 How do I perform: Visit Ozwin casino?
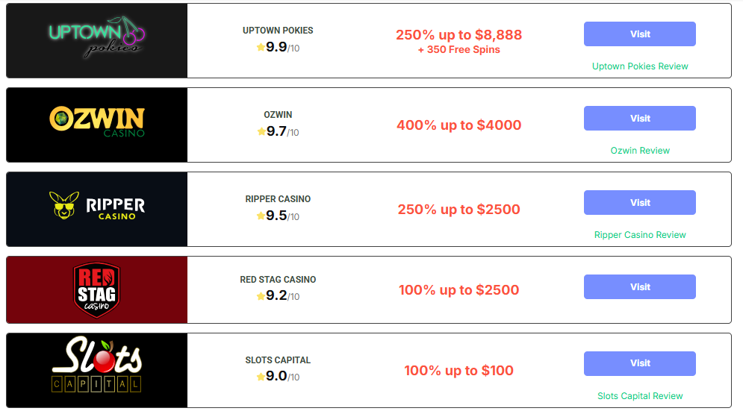point(640,119)
